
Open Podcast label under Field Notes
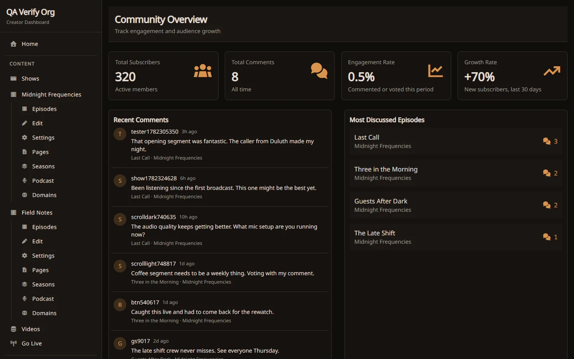coord(43,299)
